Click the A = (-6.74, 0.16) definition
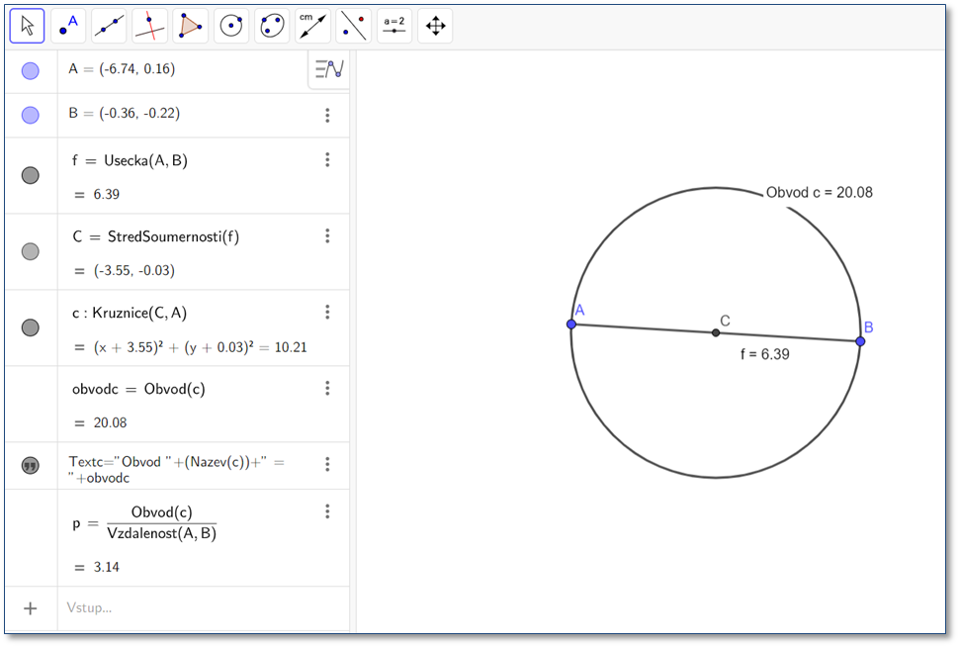The width and height of the screenshot is (959, 647). point(122,69)
